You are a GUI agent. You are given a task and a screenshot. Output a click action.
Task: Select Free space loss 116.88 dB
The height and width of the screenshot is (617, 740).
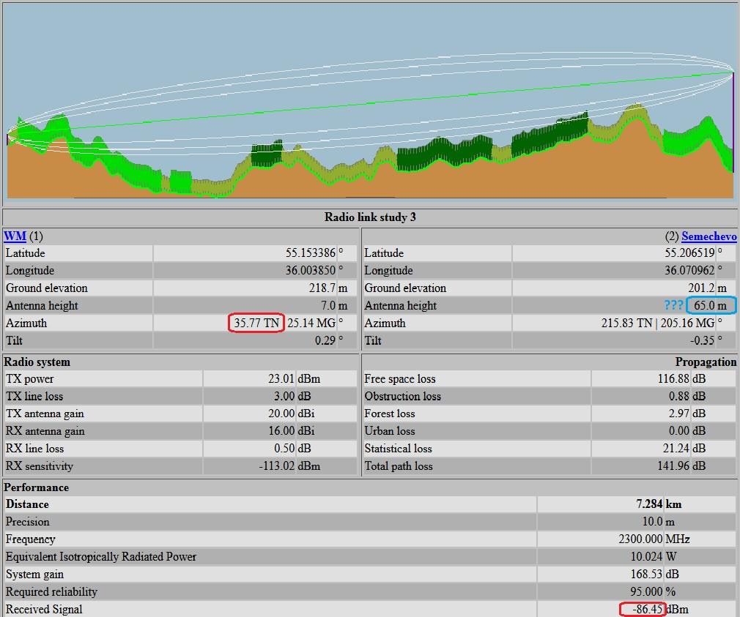coord(681,379)
